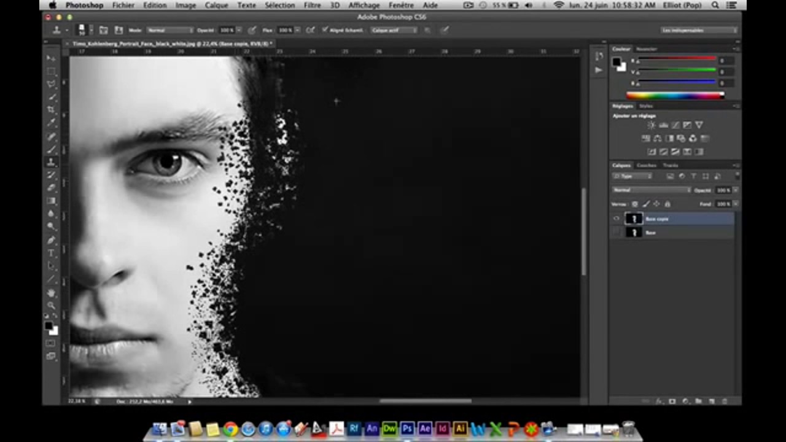The height and width of the screenshot is (442, 786).
Task: Open the Les indispensables workspace dropdown
Action: 699,30
